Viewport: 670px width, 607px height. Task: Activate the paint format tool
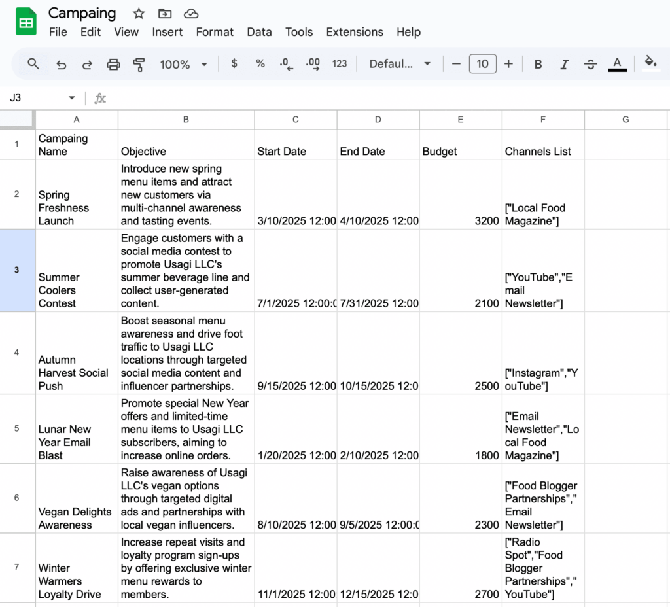[x=139, y=64]
